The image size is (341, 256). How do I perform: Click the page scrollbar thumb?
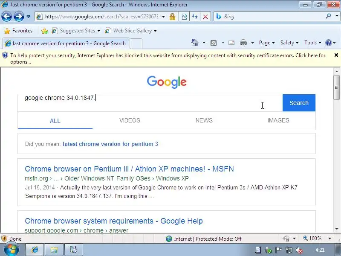pos(337,87)
